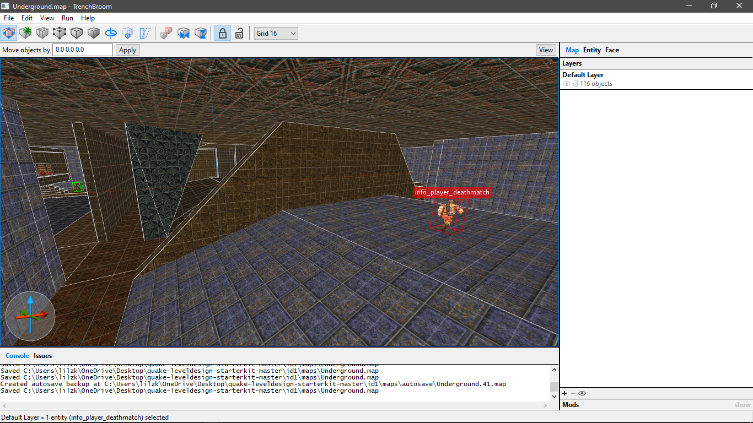Click the console scroll down arrow

coord(555,396)
